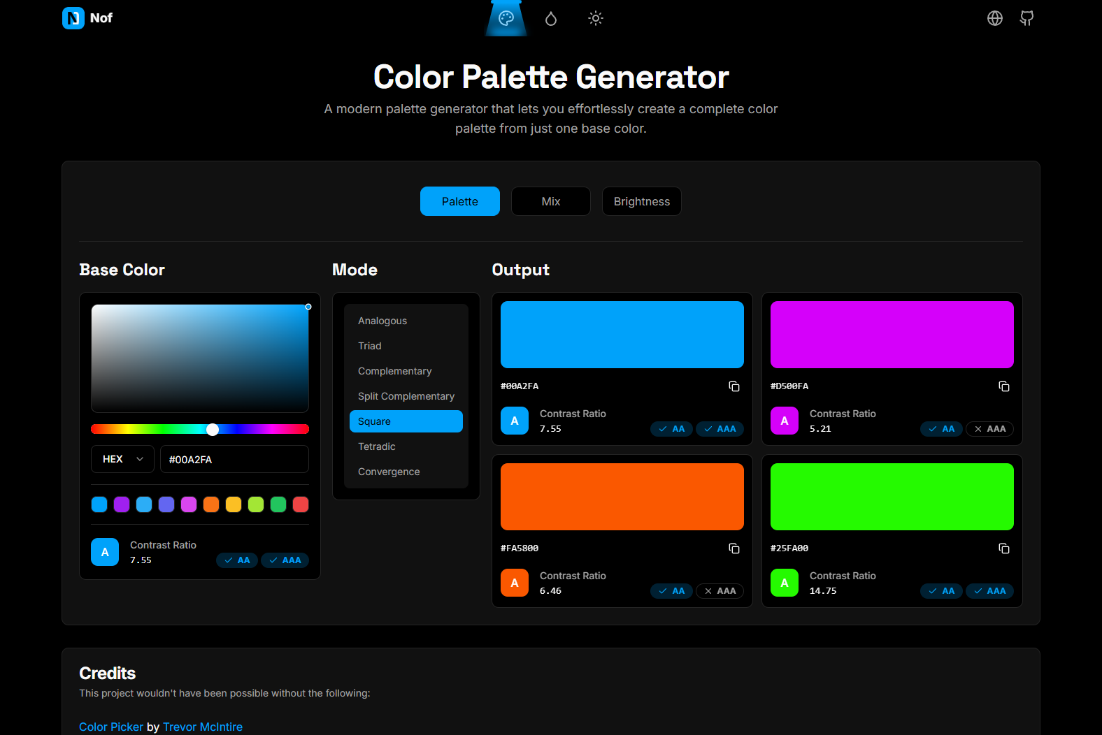The height and width of the screenshot is (735, 1102).
Task: Click the Nof logo icon
Action: [73, 18]
